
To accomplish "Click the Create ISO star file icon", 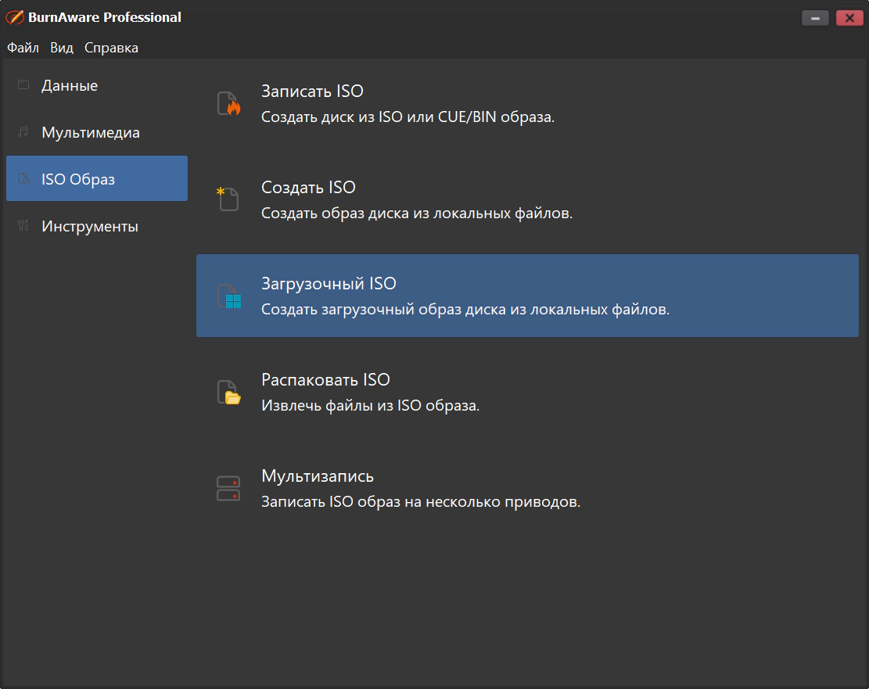I will pyautogui.click(x=228, y=199).
